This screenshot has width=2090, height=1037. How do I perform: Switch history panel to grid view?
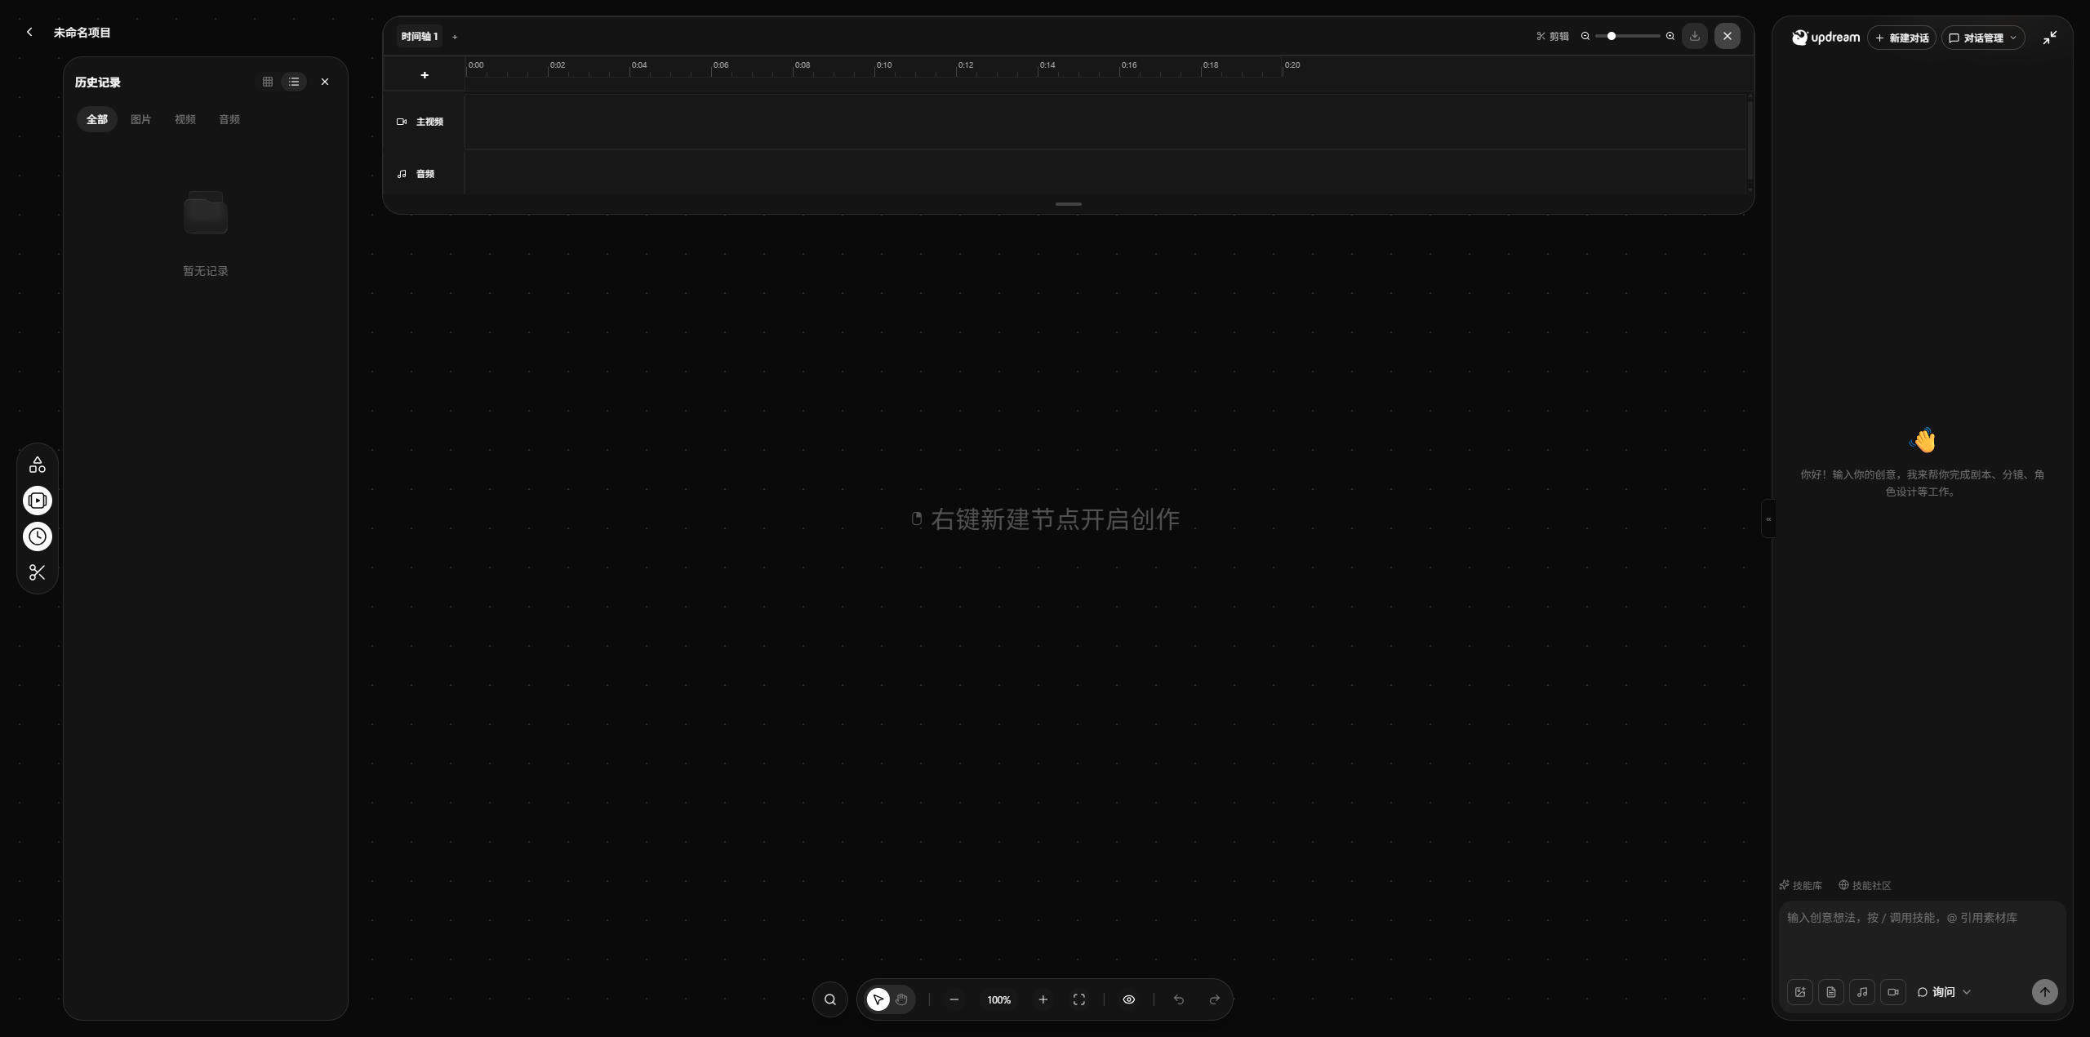coord(268,82)
